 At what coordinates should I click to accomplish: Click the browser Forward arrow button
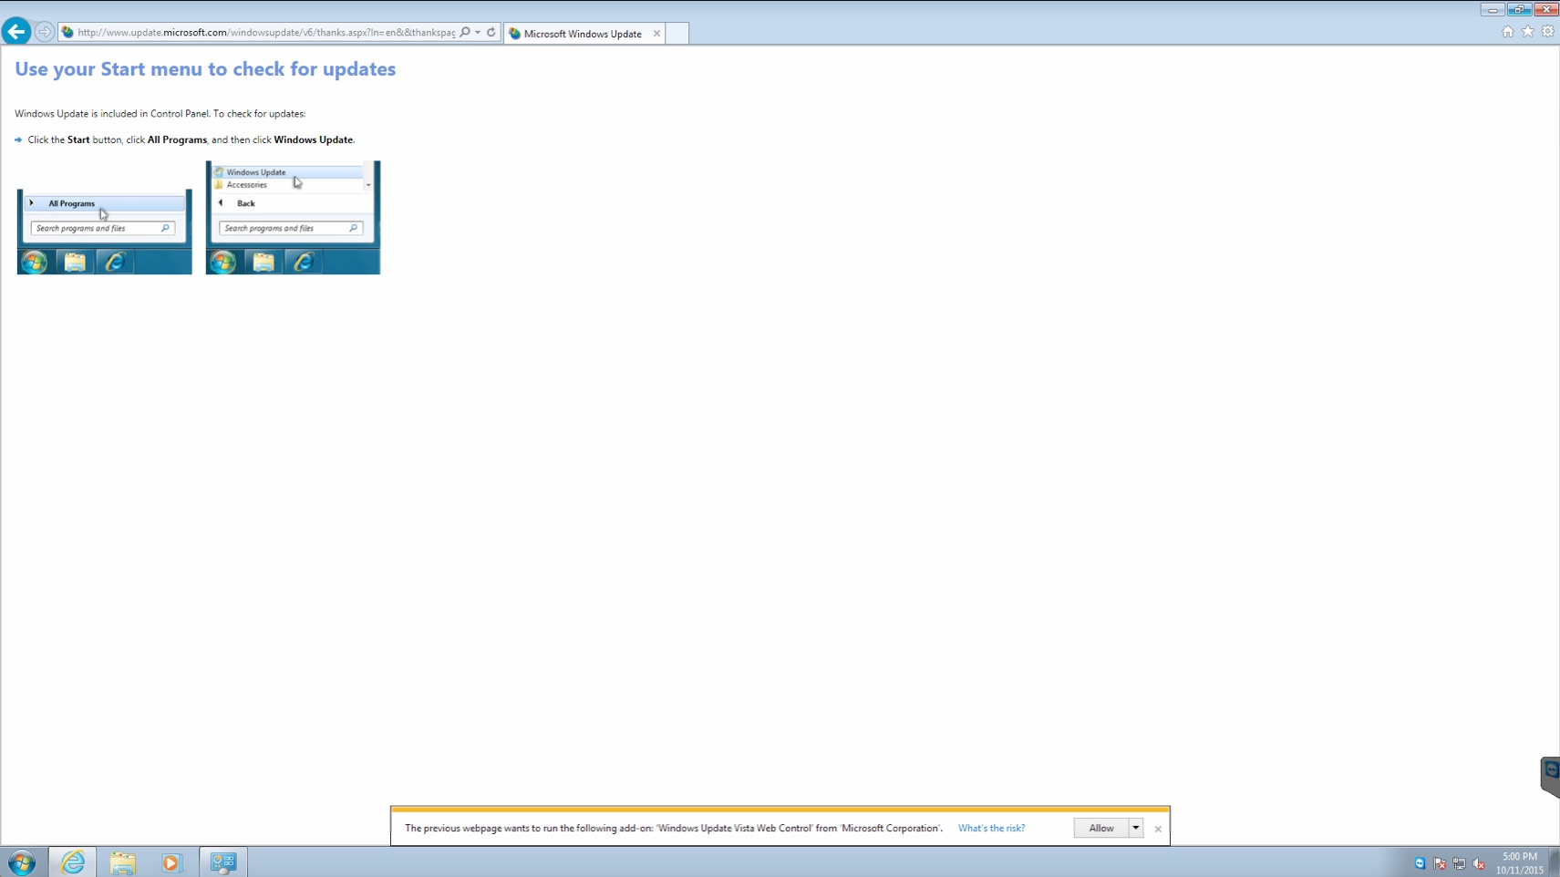click(x=44, y=32)
